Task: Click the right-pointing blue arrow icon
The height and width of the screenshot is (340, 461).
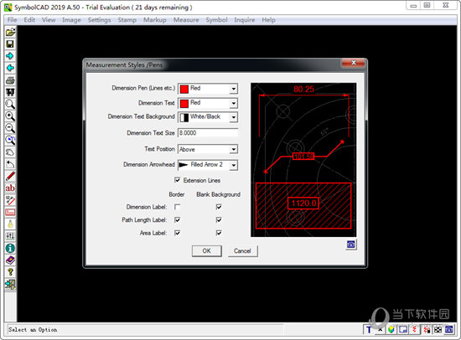Action: point(10,56)
